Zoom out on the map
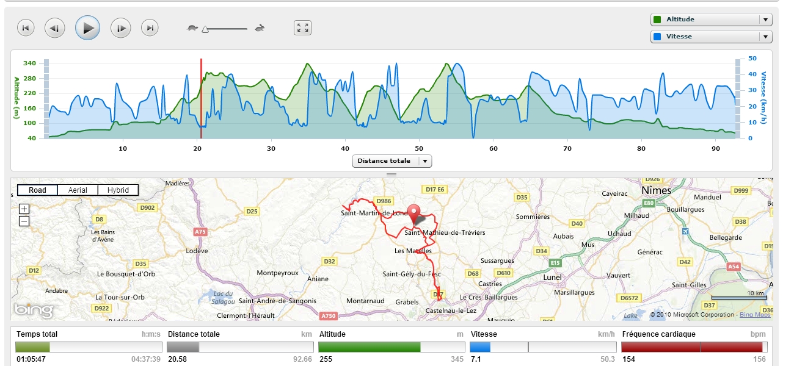This screenshot has width=794, height=366. [x=24, y=221]
